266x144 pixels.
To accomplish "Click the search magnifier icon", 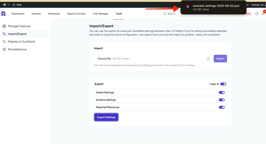I will 164,14.
